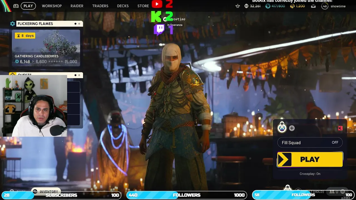This screenshot has height=200, width=356.
Task: Click the 440 Followers goal progress bar
Action: coord(187,195)
